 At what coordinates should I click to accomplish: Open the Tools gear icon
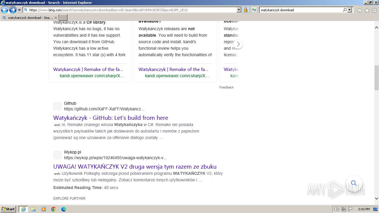point(374,10)
